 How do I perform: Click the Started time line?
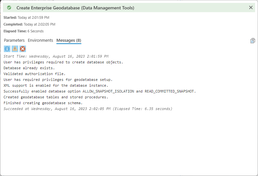pos(26,17)
